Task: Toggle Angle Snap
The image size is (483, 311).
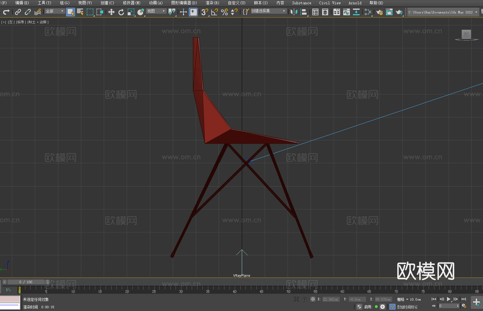Action: coord(215,12)
